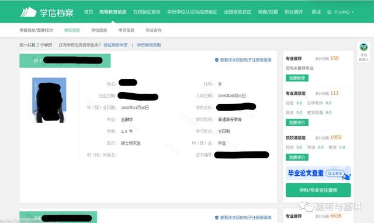The width and height of the screenshot is (374, 223).
Task: Click the student photo thumbnail
Action: (49, 100)
